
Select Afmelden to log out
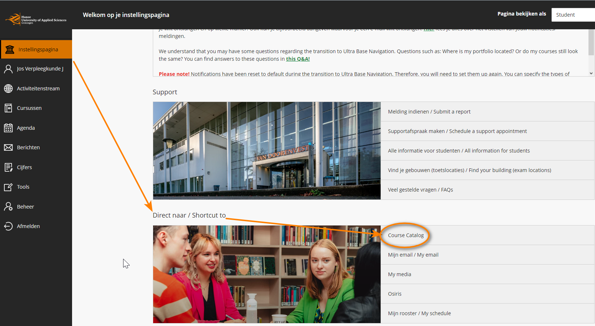click(x=36, y=226)
